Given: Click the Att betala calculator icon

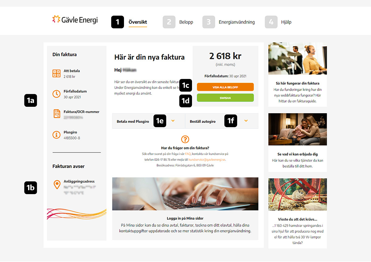Looking at the screenshot, I should 57,73.
